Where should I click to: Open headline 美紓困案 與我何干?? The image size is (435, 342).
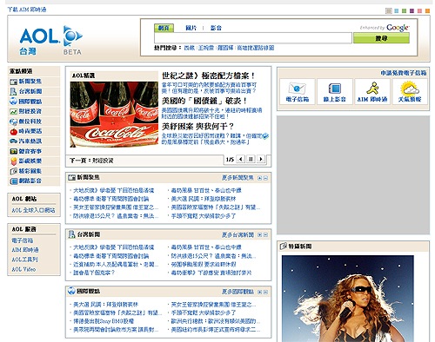click(x=197, y=127)
